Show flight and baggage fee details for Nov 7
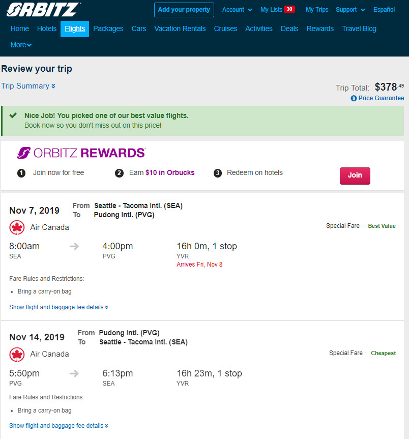Screen dimensions: 409x439 click(59, 307)
